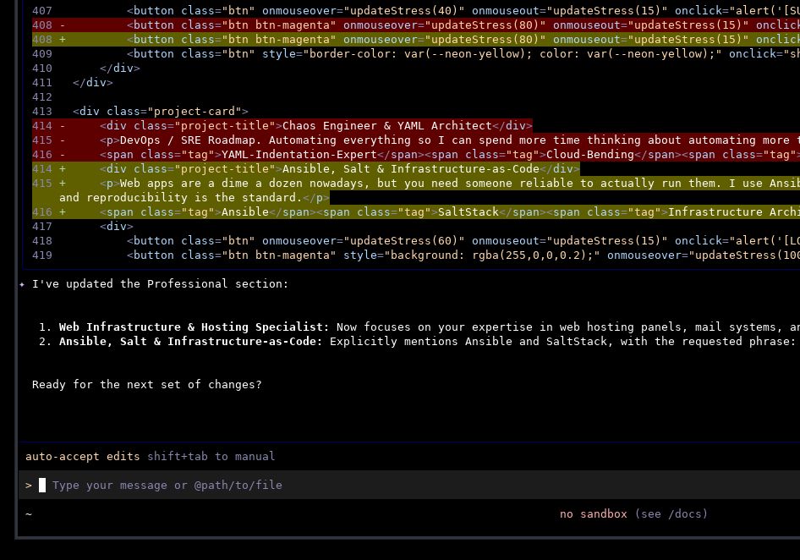Click the Ansible, Salt & Infrastructure-as-Code list item
Image resolution: width=800 pixels, height=560 pixels.
click(190, 341)
